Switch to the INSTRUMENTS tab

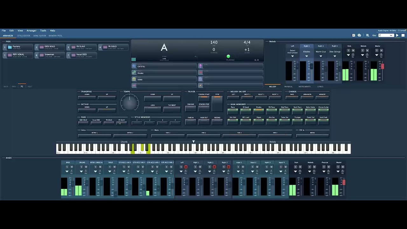pyautogui.click(x=304, y=87)
